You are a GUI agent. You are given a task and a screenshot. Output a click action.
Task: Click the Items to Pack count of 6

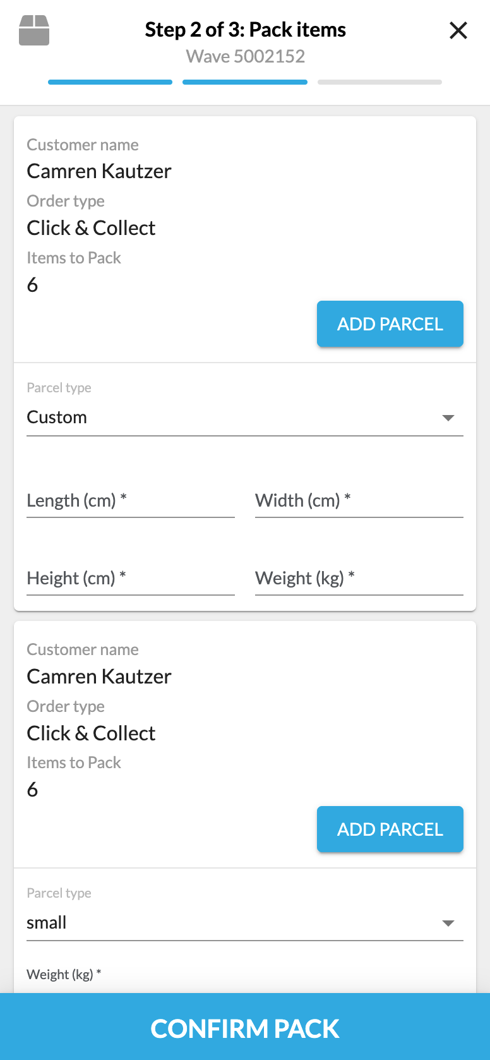pos(32,284)
